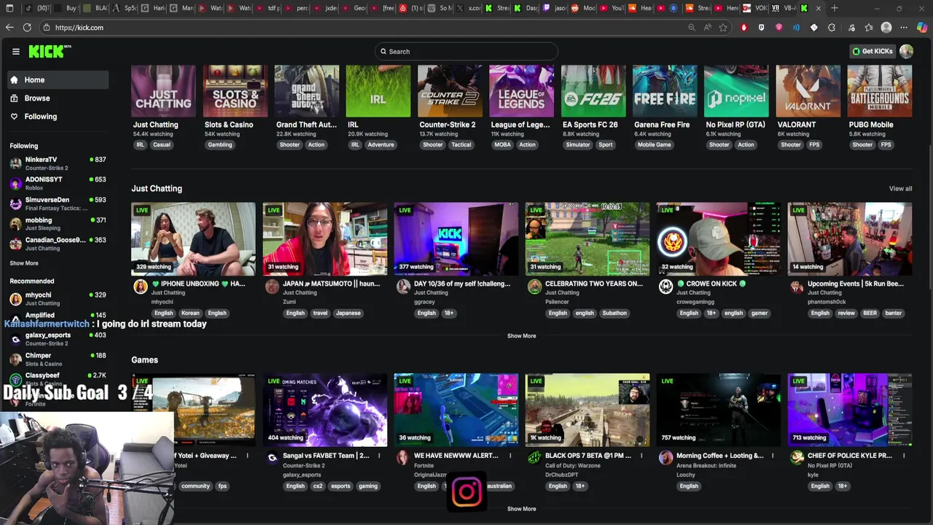Open options menu on CHIEF OF POLICE KYLE card

point(904,456)
